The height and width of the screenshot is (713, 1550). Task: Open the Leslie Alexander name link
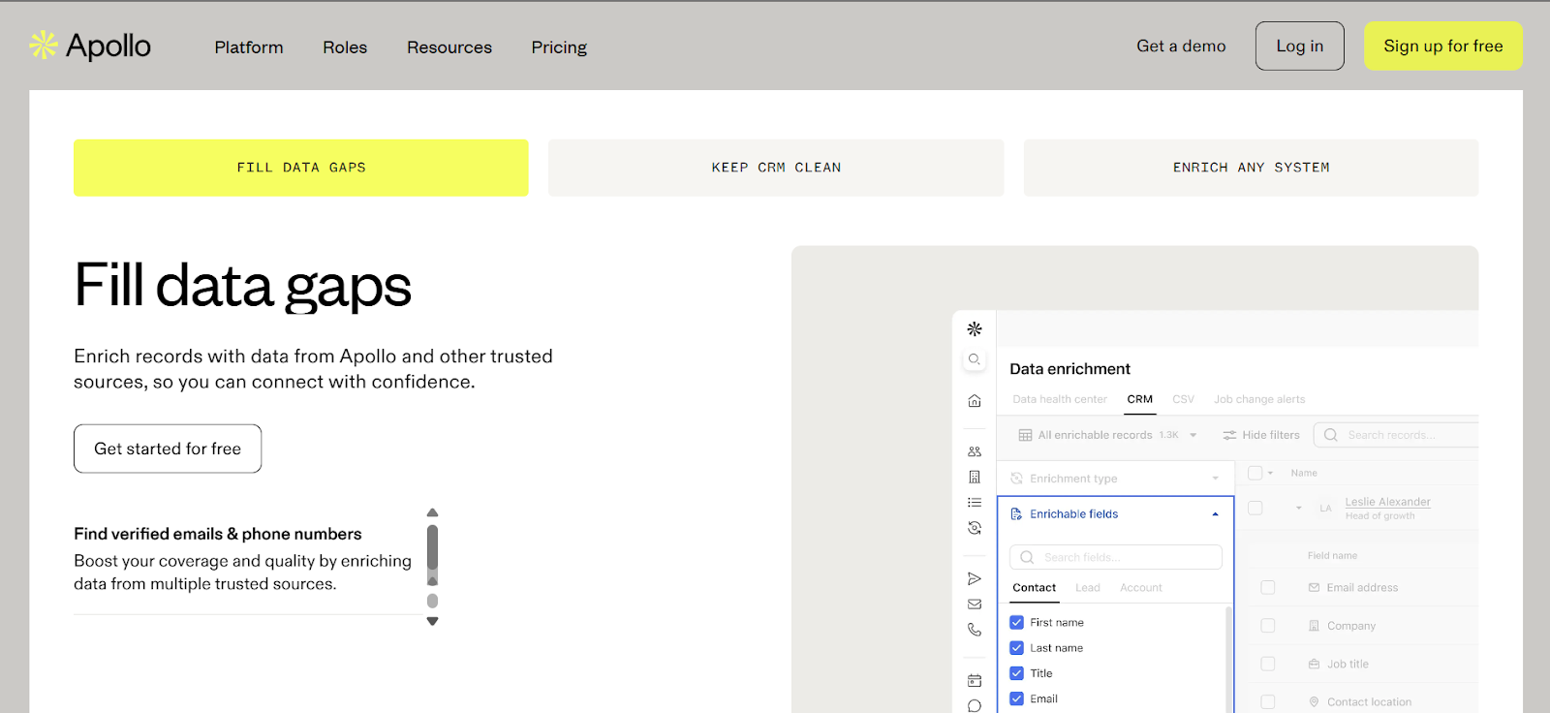tap(1387, 502)
